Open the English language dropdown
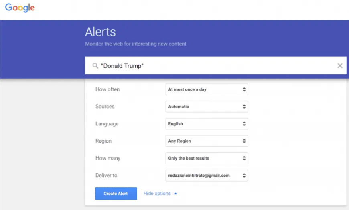Screen dimensions: 349x210 click(206, 124)
